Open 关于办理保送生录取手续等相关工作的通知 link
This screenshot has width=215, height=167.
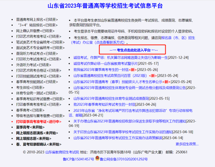(x=129, y=121)
